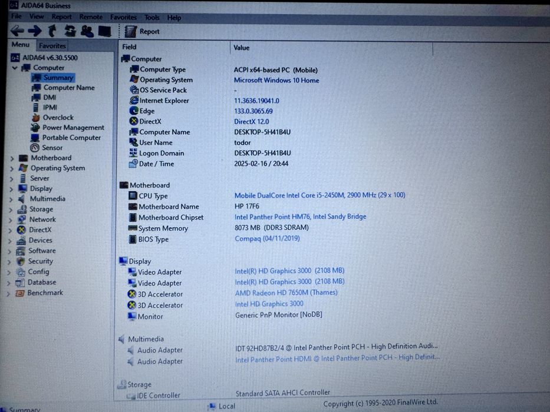This screenshot has height=412, width=550.
Task: Open the Edge version 133.0.3065.69 link
Action: [253, 111]
